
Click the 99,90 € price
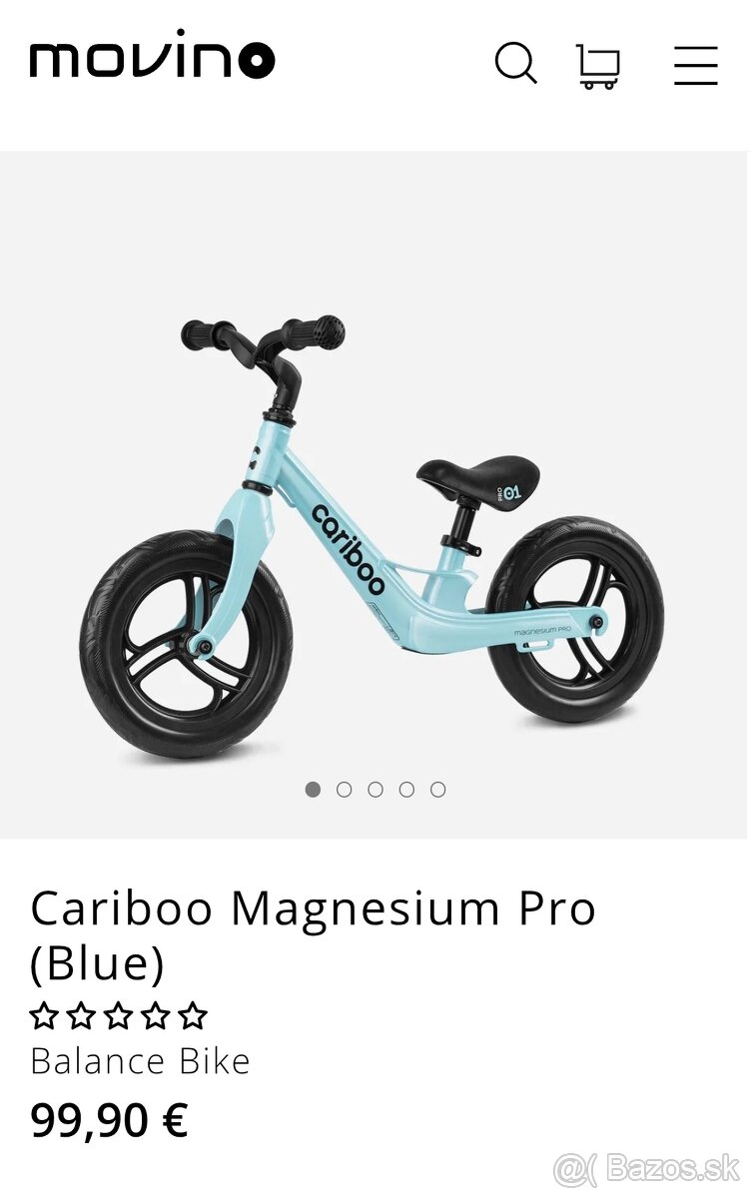[109, 1120]
